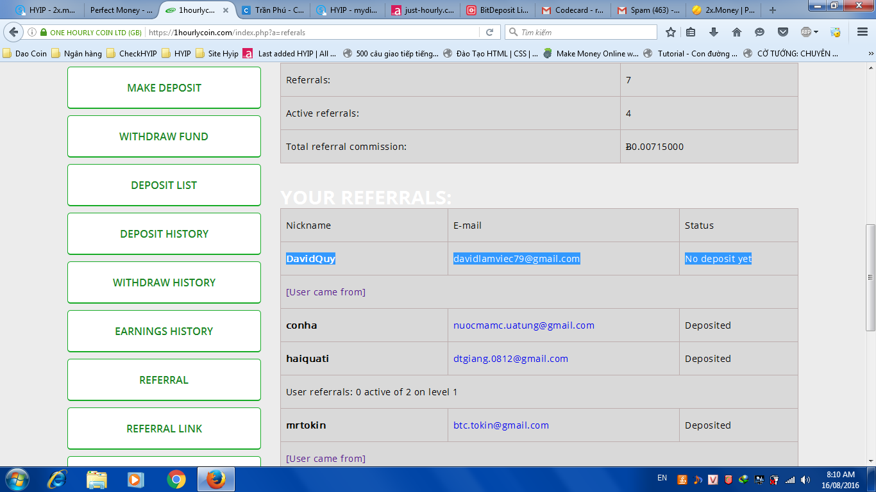
Task: Click the MAKE DEPOSIT button
Action: [x=164, y=88]
